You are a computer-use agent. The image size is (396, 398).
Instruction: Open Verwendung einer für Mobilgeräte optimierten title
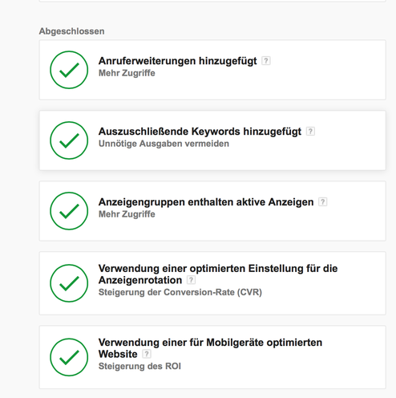point(210,348)
